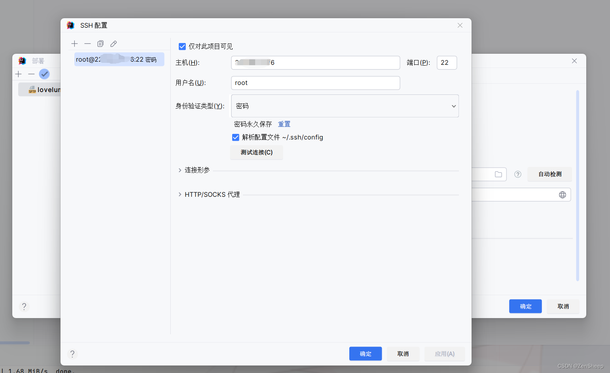Copy the selected SSH configuration
610x373 pixels.
point(100,44)
